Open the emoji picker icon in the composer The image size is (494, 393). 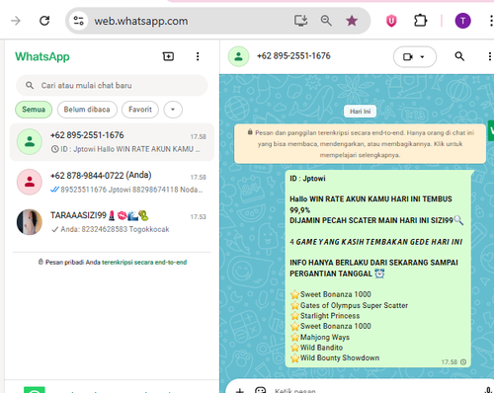pyautogui.click(x=260, y=390)
